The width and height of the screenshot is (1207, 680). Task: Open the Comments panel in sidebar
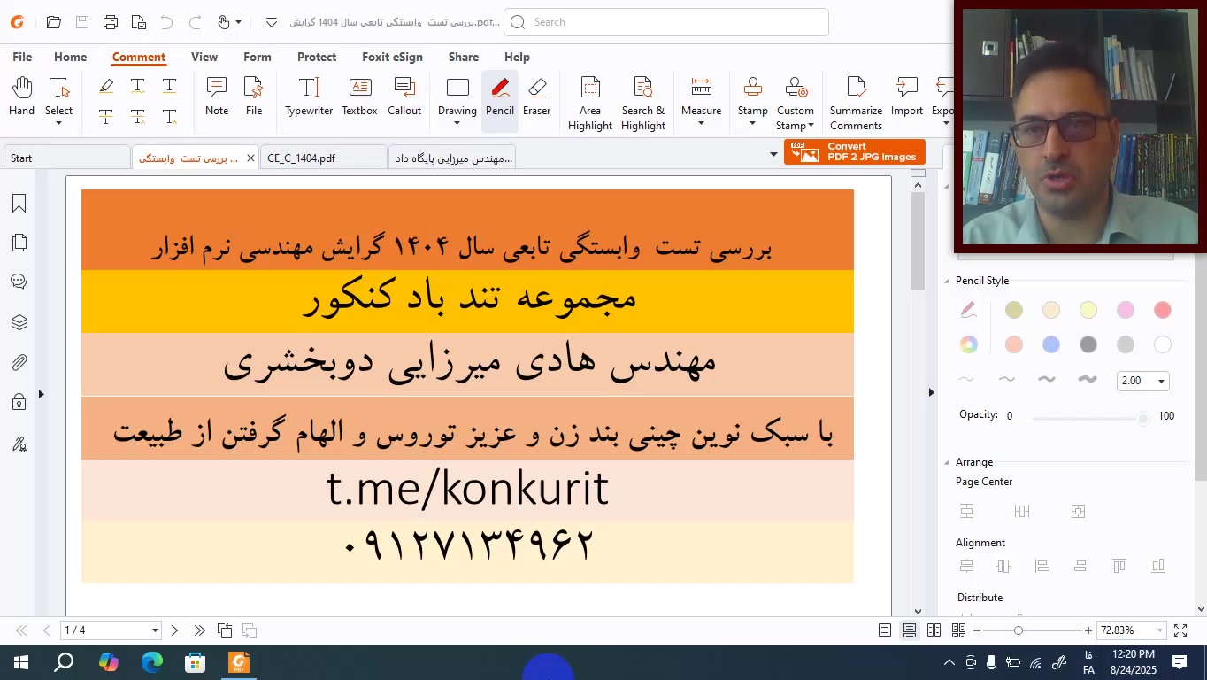point(19,282)
